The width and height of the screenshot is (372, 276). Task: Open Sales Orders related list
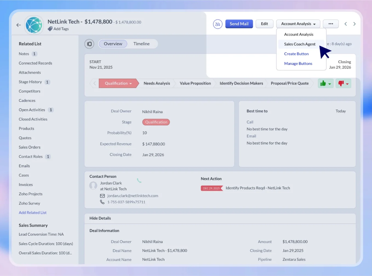[x=29, y=147]
